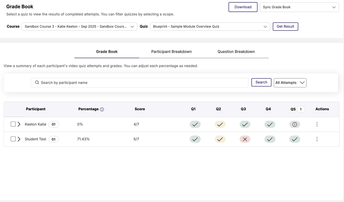The image size is (344, 202).
Task: Click Student Test's 71.43% percentage value
Action: coord(83,139)
